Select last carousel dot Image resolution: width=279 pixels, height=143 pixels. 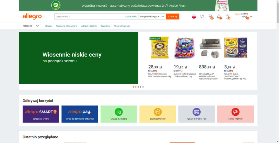coord(143,87)
